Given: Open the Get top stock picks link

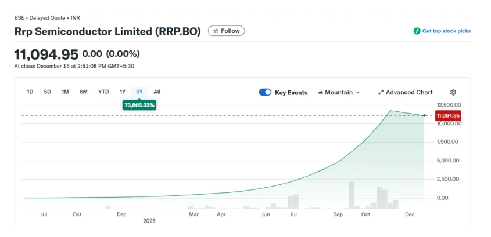Looking at the screenshot, I should coord(446,31).
